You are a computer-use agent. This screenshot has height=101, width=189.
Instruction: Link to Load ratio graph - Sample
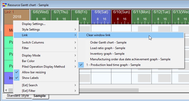point(131,48)
